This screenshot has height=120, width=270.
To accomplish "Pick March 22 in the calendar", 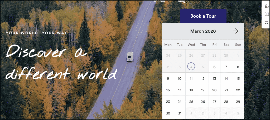I will [238, 90].
